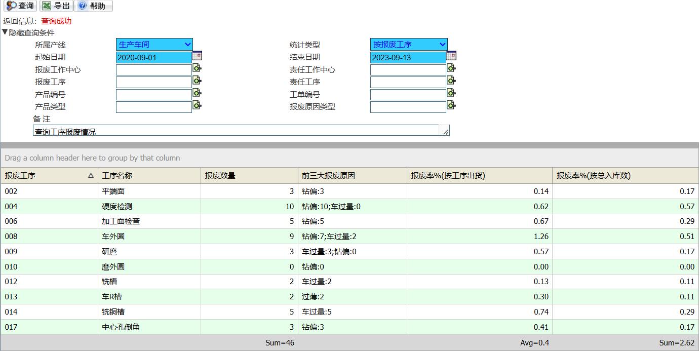Open the 统计类型 dropdown

click(408, 45)
